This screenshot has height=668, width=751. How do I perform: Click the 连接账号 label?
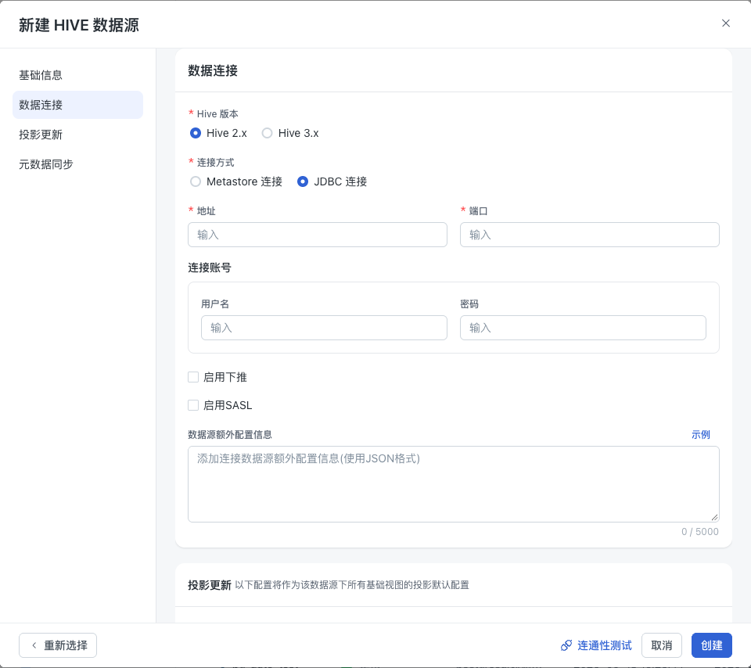pyautogui.click(x=210, y=268)
